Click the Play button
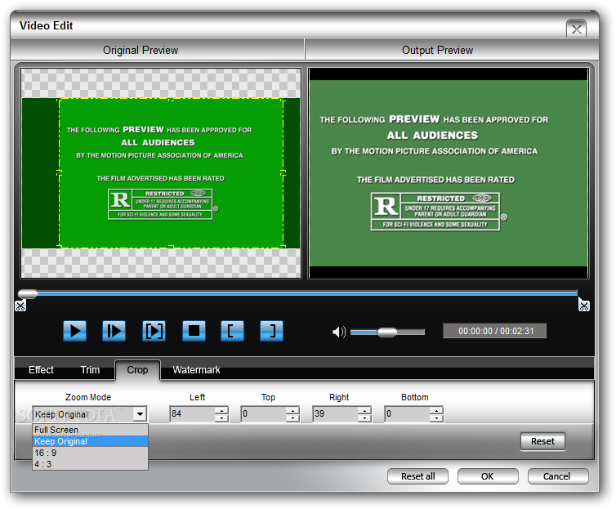The image size is (616, 509). pyautogui.click(x=74, y=331)
